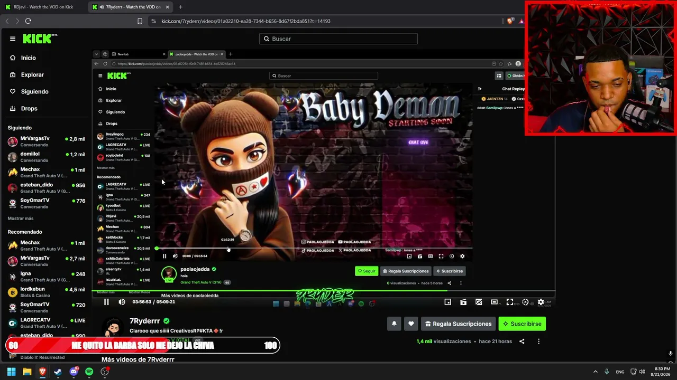This screenshot has height=380, width=677.
Task: Open domillol channel in Siguiendo list
Action: click(47, 157)
